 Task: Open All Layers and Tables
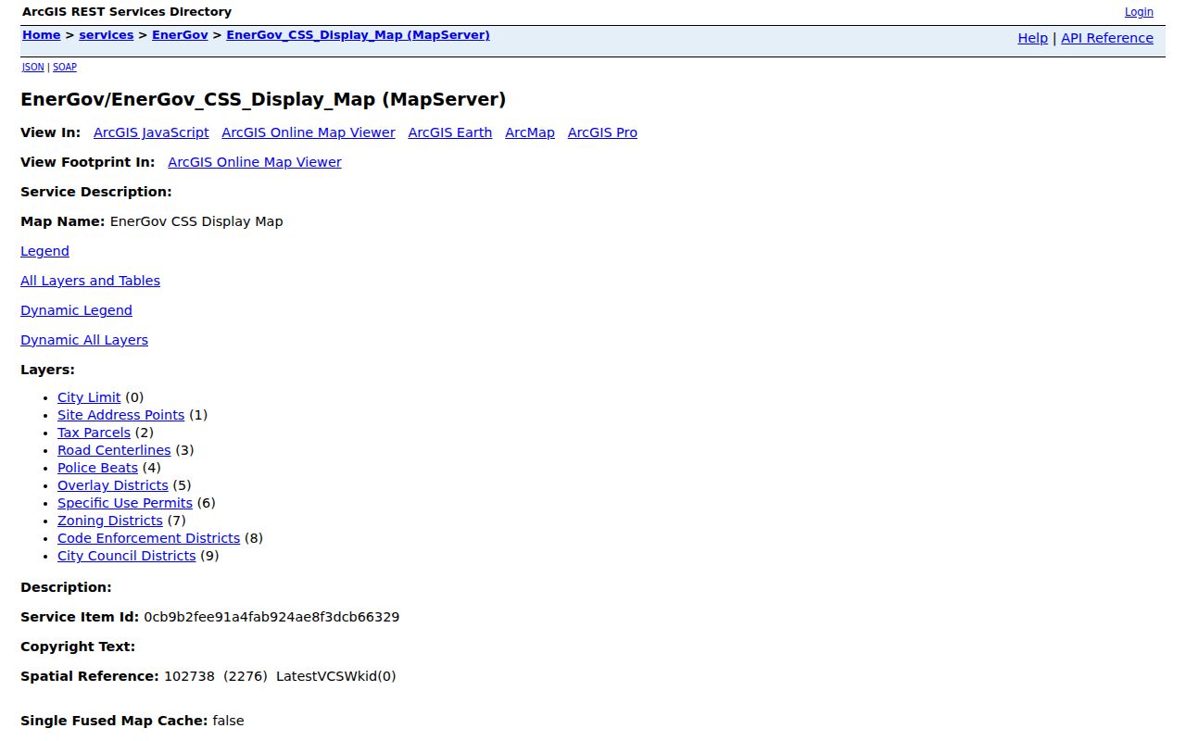point(90,281)
